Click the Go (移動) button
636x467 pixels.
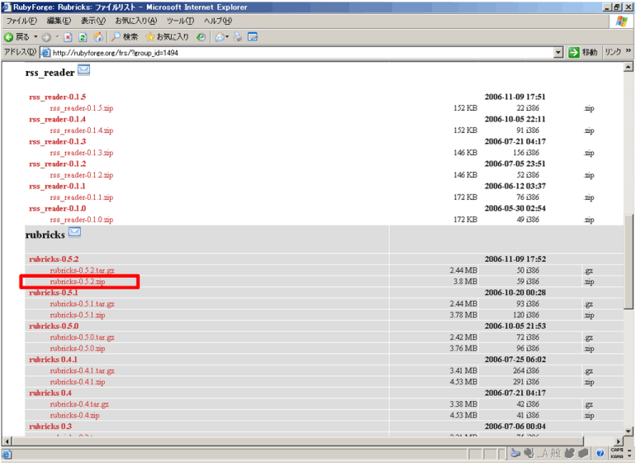click(x=583, y=52)
